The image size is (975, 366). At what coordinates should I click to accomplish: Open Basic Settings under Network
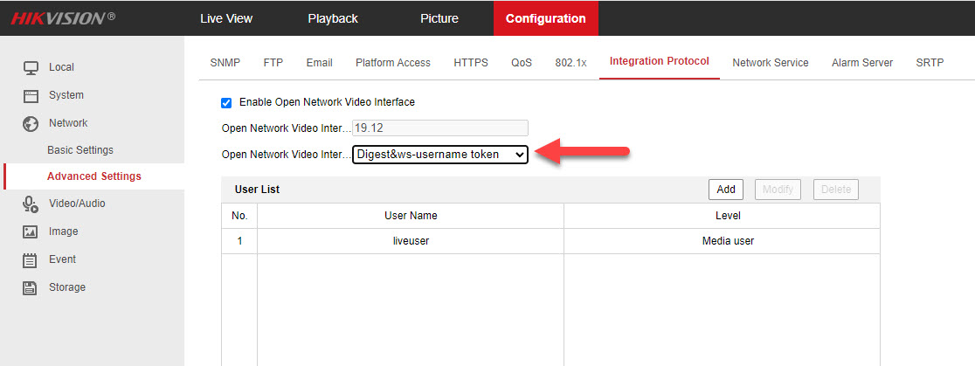point(80,150)
